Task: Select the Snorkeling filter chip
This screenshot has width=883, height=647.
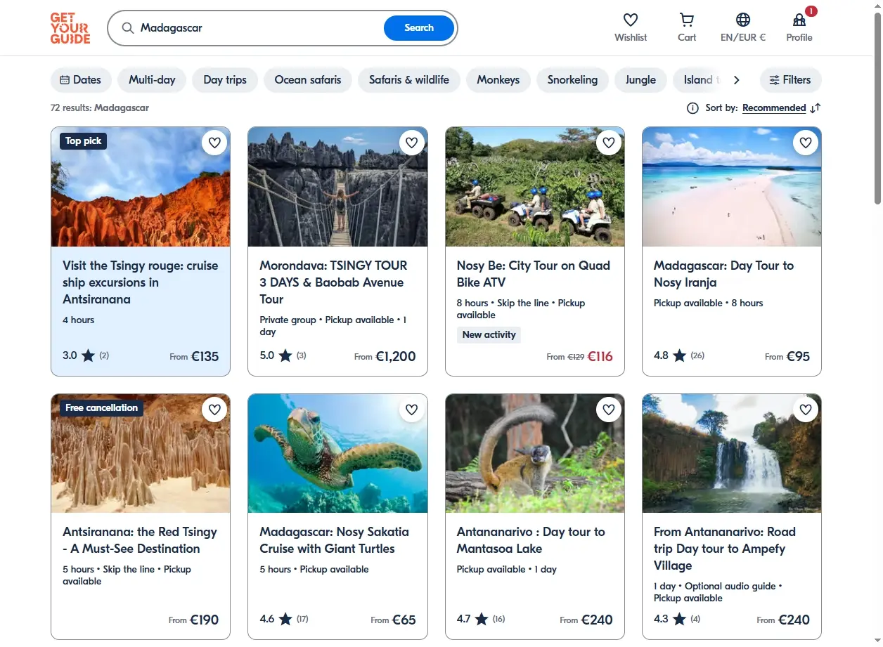Action: 572,80
